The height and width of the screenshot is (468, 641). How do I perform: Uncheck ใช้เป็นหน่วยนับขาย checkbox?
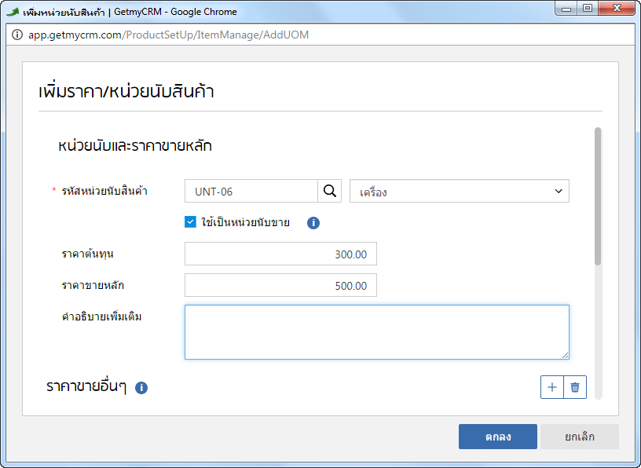(190, 222)
